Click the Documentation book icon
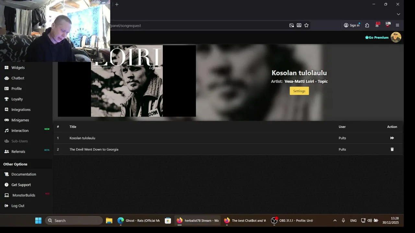Screen dimensions: 415x233 [6, 174]
